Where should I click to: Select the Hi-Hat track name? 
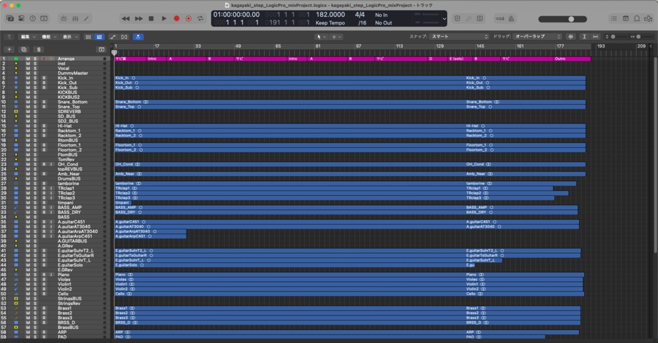(65, 126)
